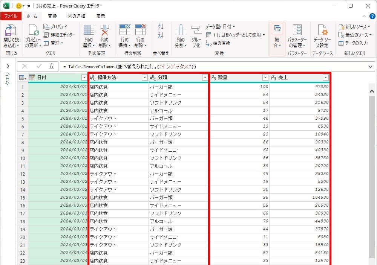Click 行の保持 (Keep Rows) icon

(x=124, y=31)
